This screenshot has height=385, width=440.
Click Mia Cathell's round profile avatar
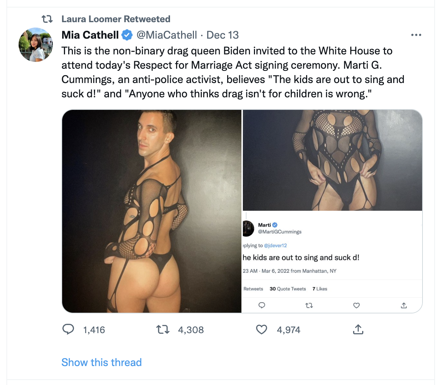[x=36, y=45]
